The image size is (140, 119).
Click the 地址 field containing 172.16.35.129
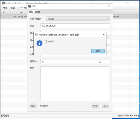click(x=75, y=26)
